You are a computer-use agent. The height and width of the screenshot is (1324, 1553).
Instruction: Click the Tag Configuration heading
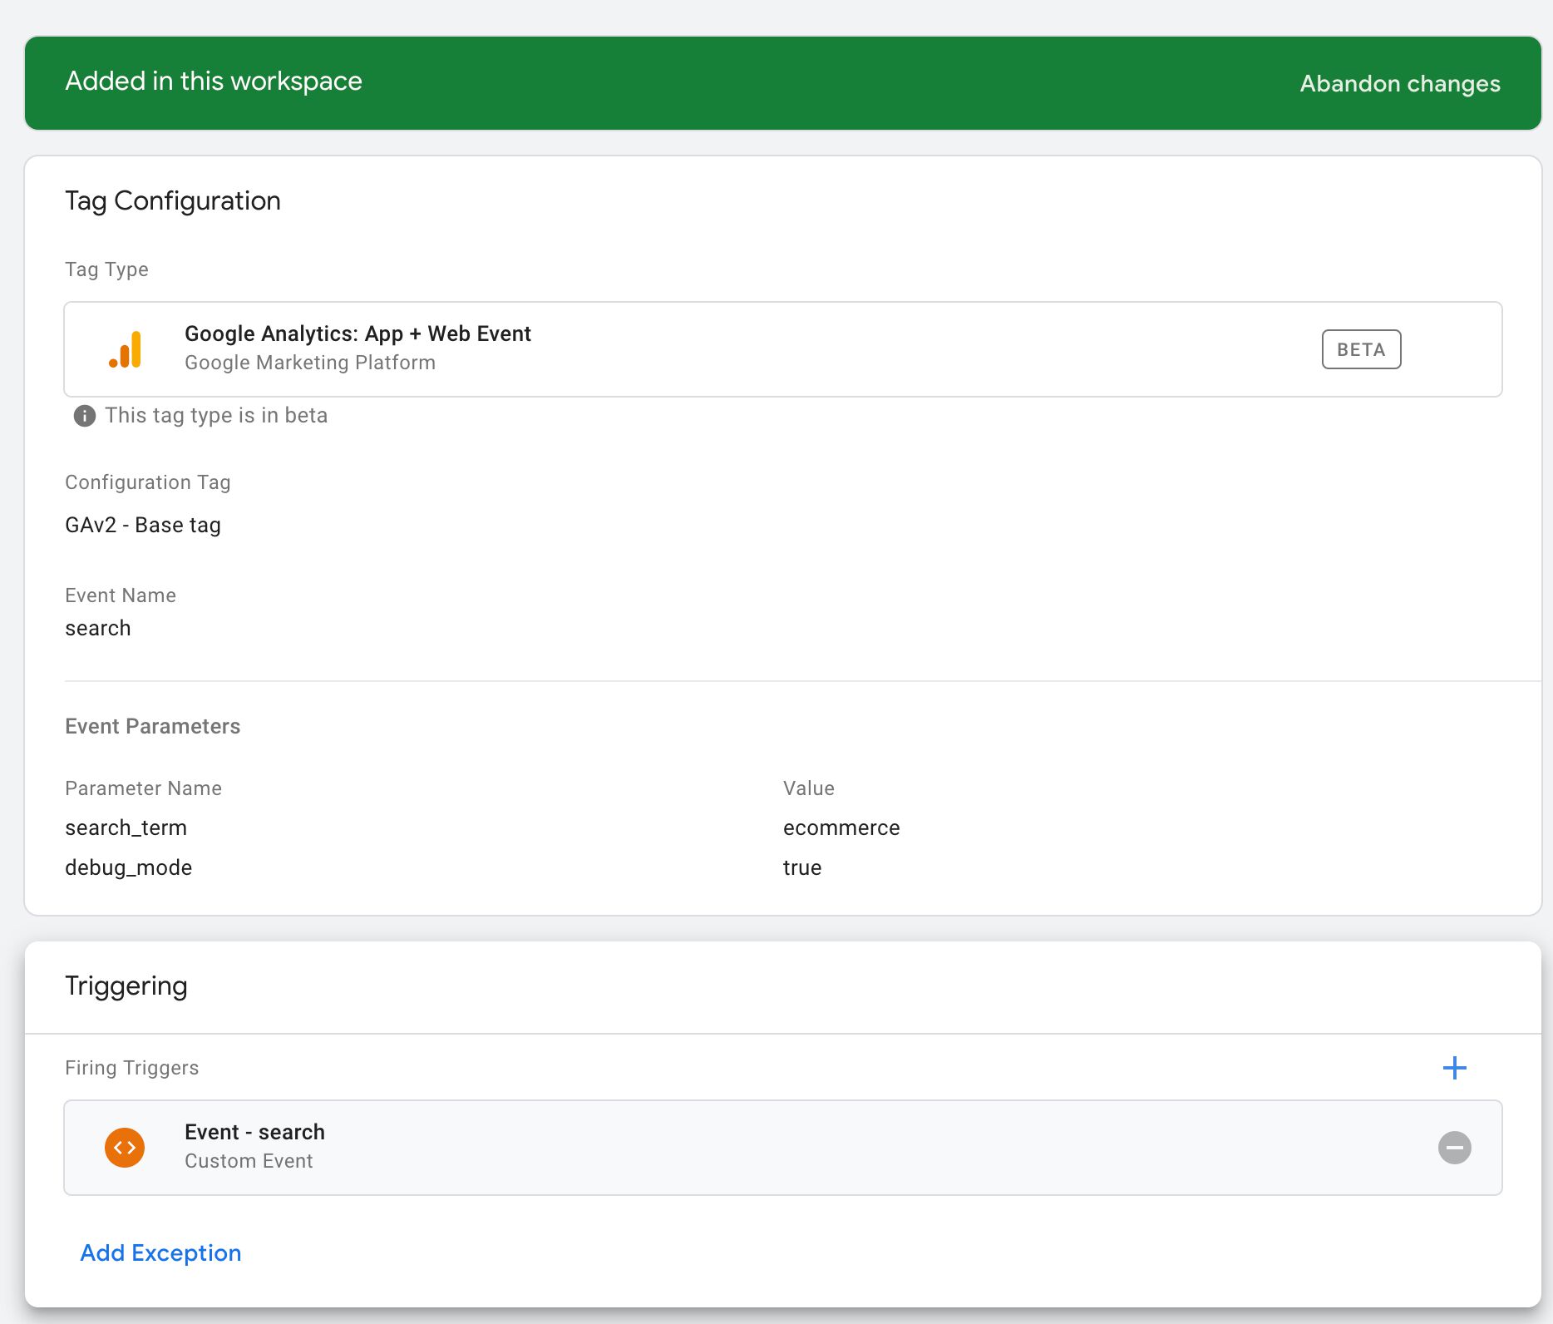click(x=173, y=201)
